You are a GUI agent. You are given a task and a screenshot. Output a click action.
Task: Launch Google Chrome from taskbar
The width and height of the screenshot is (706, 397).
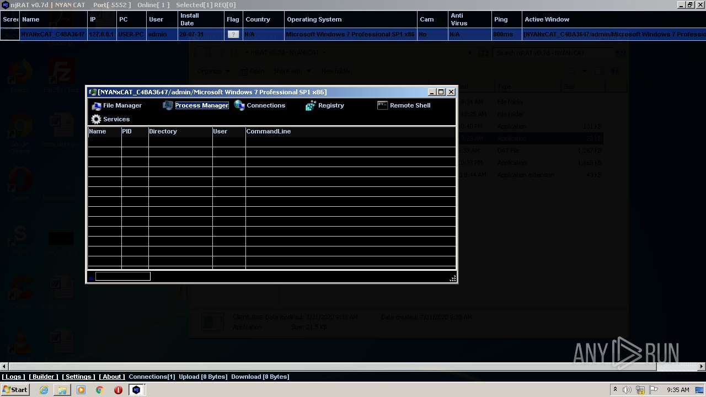(99, 390)
